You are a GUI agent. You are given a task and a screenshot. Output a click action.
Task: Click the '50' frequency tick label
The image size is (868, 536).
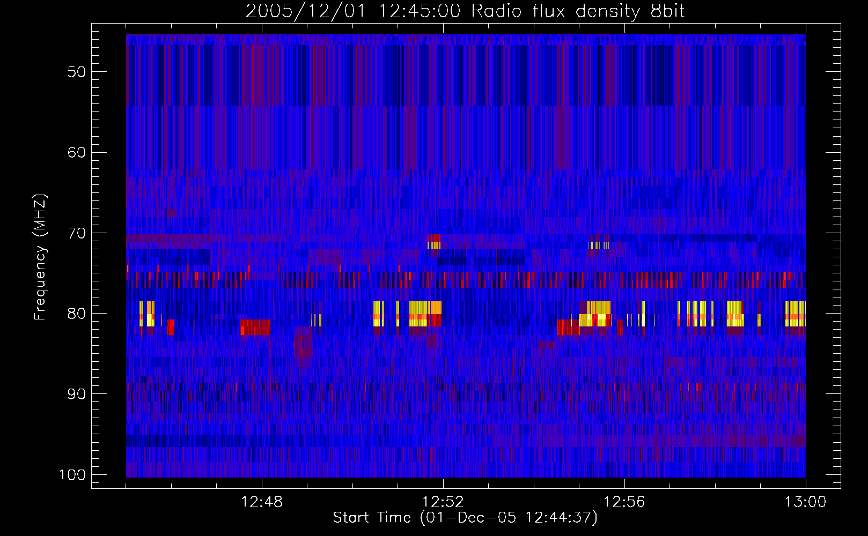(77, 72)
